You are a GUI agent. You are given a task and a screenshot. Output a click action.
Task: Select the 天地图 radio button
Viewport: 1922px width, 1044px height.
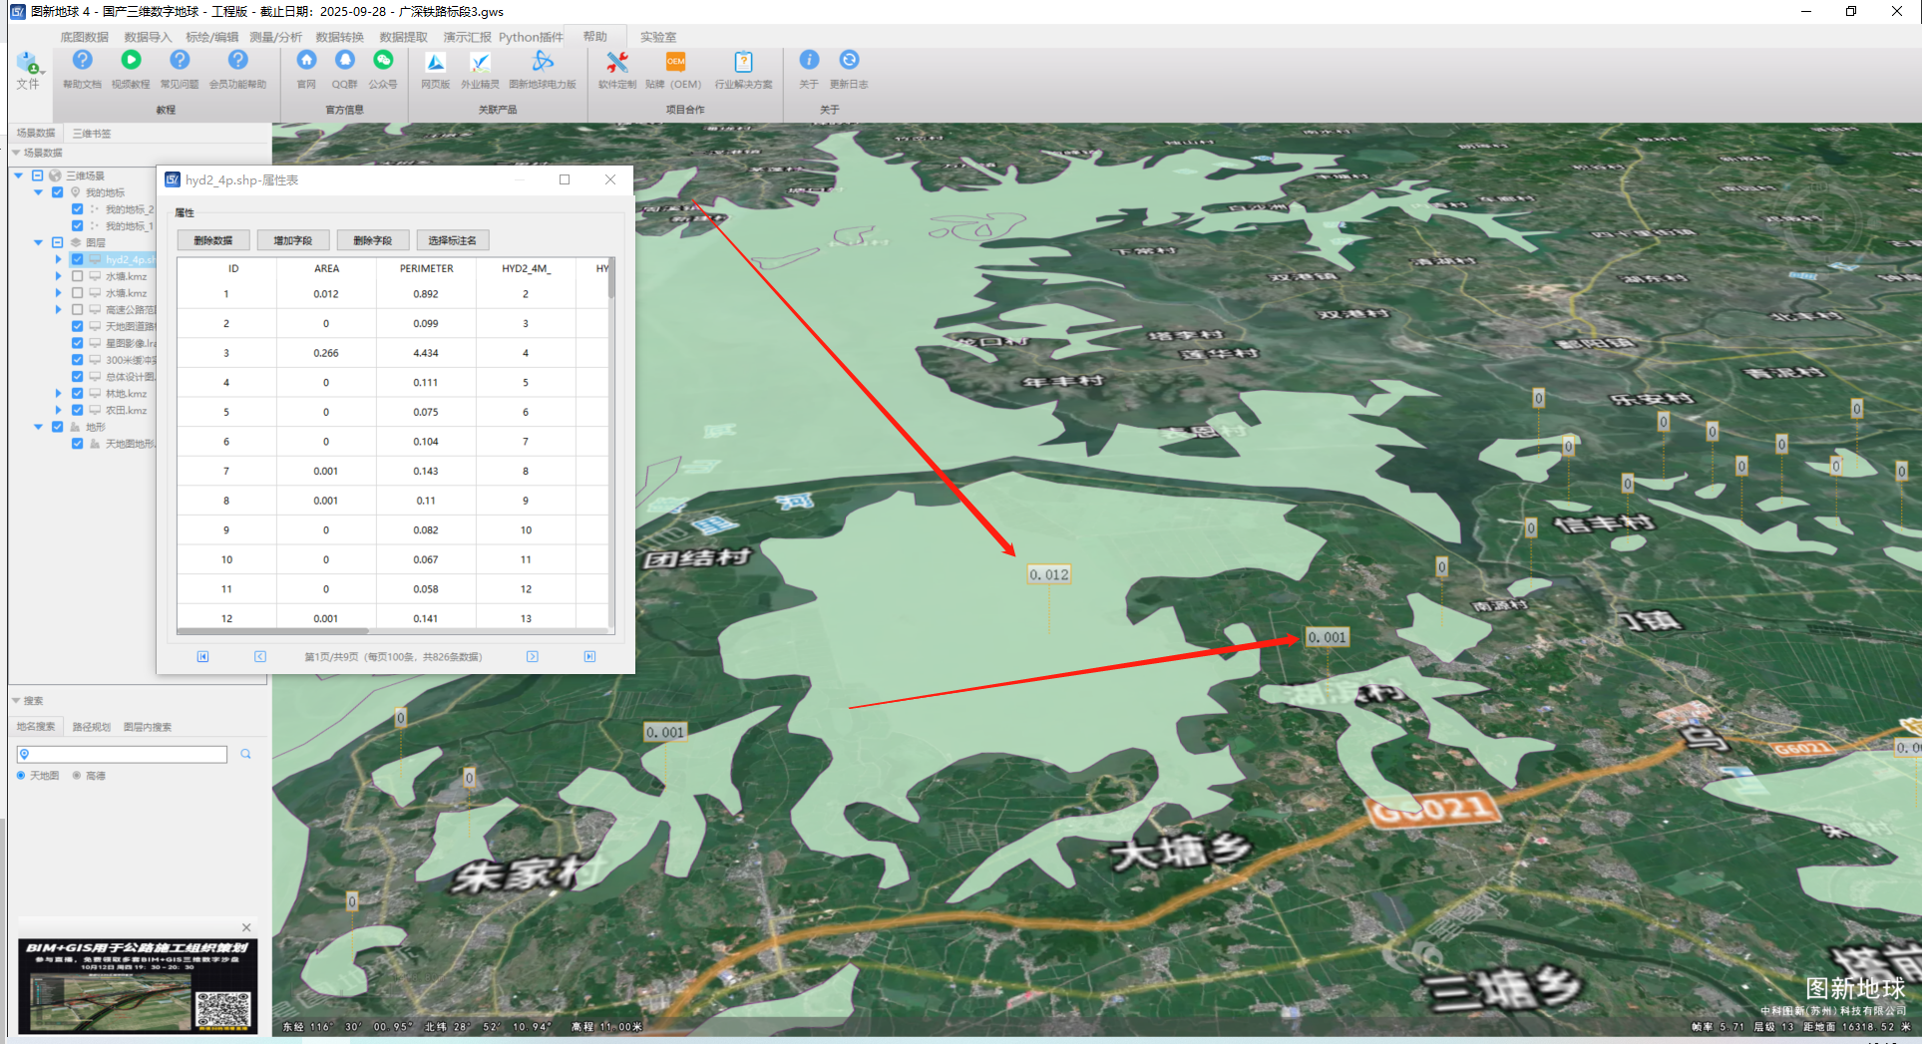(21, 776)
